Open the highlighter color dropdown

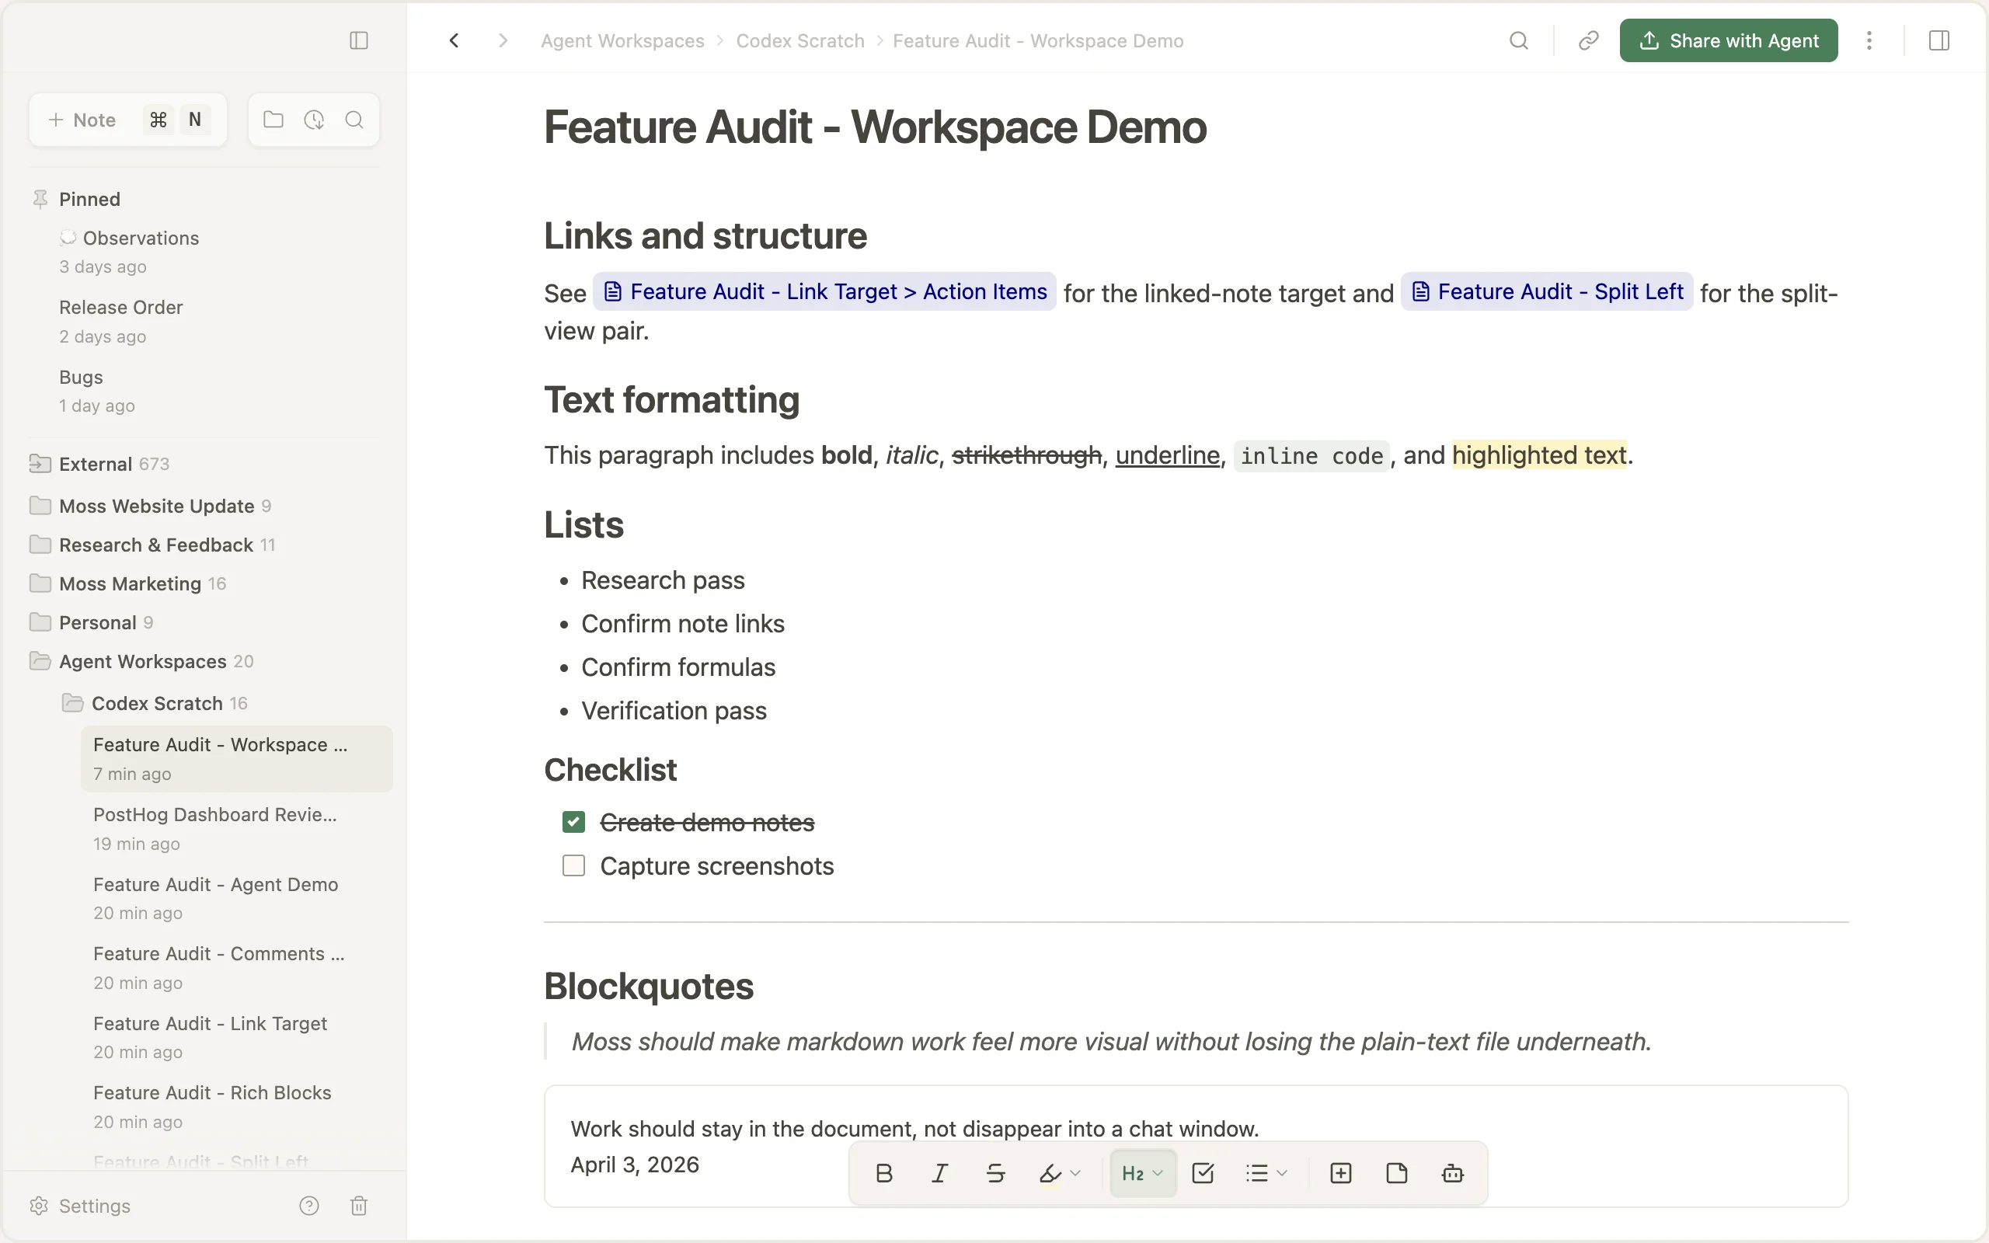[1075, 1173]
